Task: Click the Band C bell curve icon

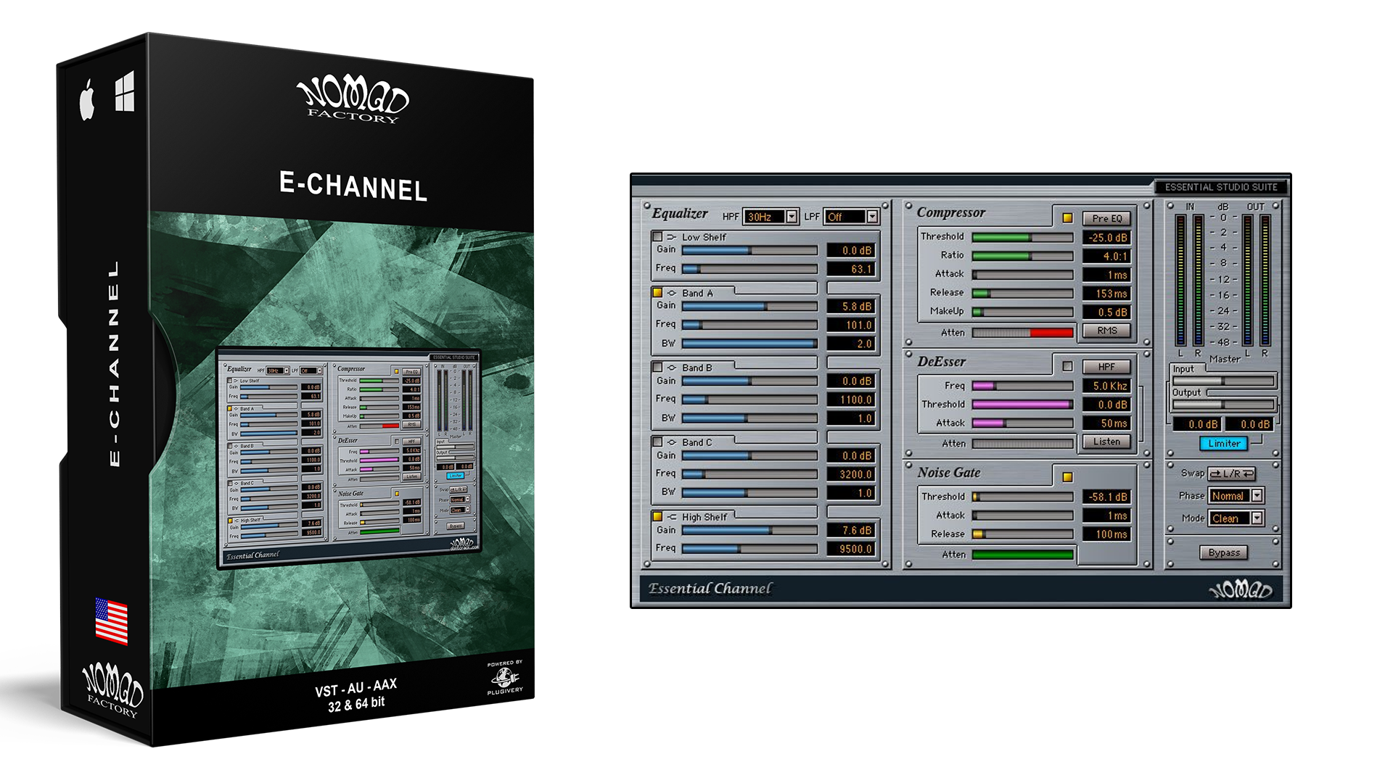Action: pos(671,442)
